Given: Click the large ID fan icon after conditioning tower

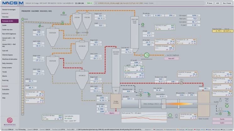Looking at the screenshot, I should point(147,55).
